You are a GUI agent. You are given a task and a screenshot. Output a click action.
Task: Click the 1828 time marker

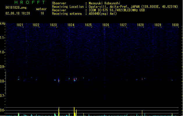pyautogui.click(x=140, y=25)
